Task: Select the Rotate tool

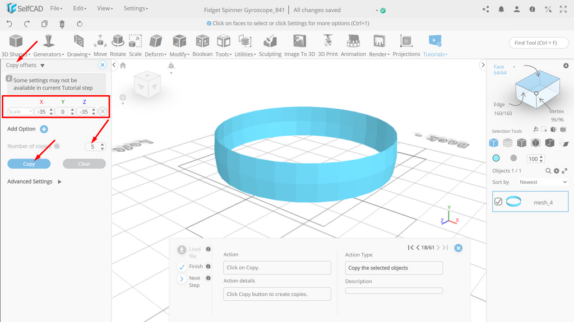Action: [x=118, y=45]
